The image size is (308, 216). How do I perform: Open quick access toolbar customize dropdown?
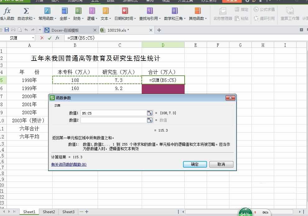(40, 30)
